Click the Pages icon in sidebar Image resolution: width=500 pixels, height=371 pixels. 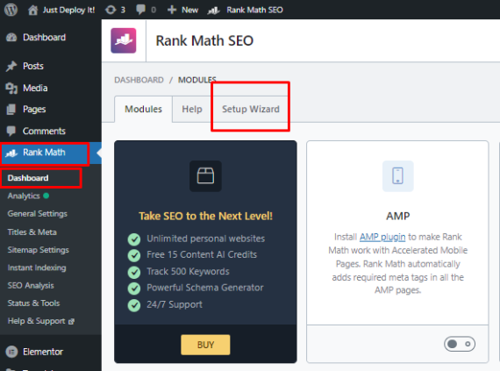click(x=11, y=110)
